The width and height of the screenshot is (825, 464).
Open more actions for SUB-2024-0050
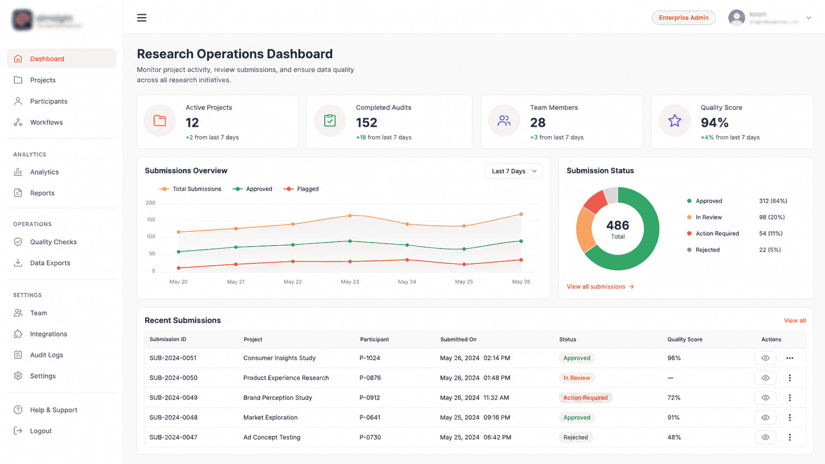(789, 378)
